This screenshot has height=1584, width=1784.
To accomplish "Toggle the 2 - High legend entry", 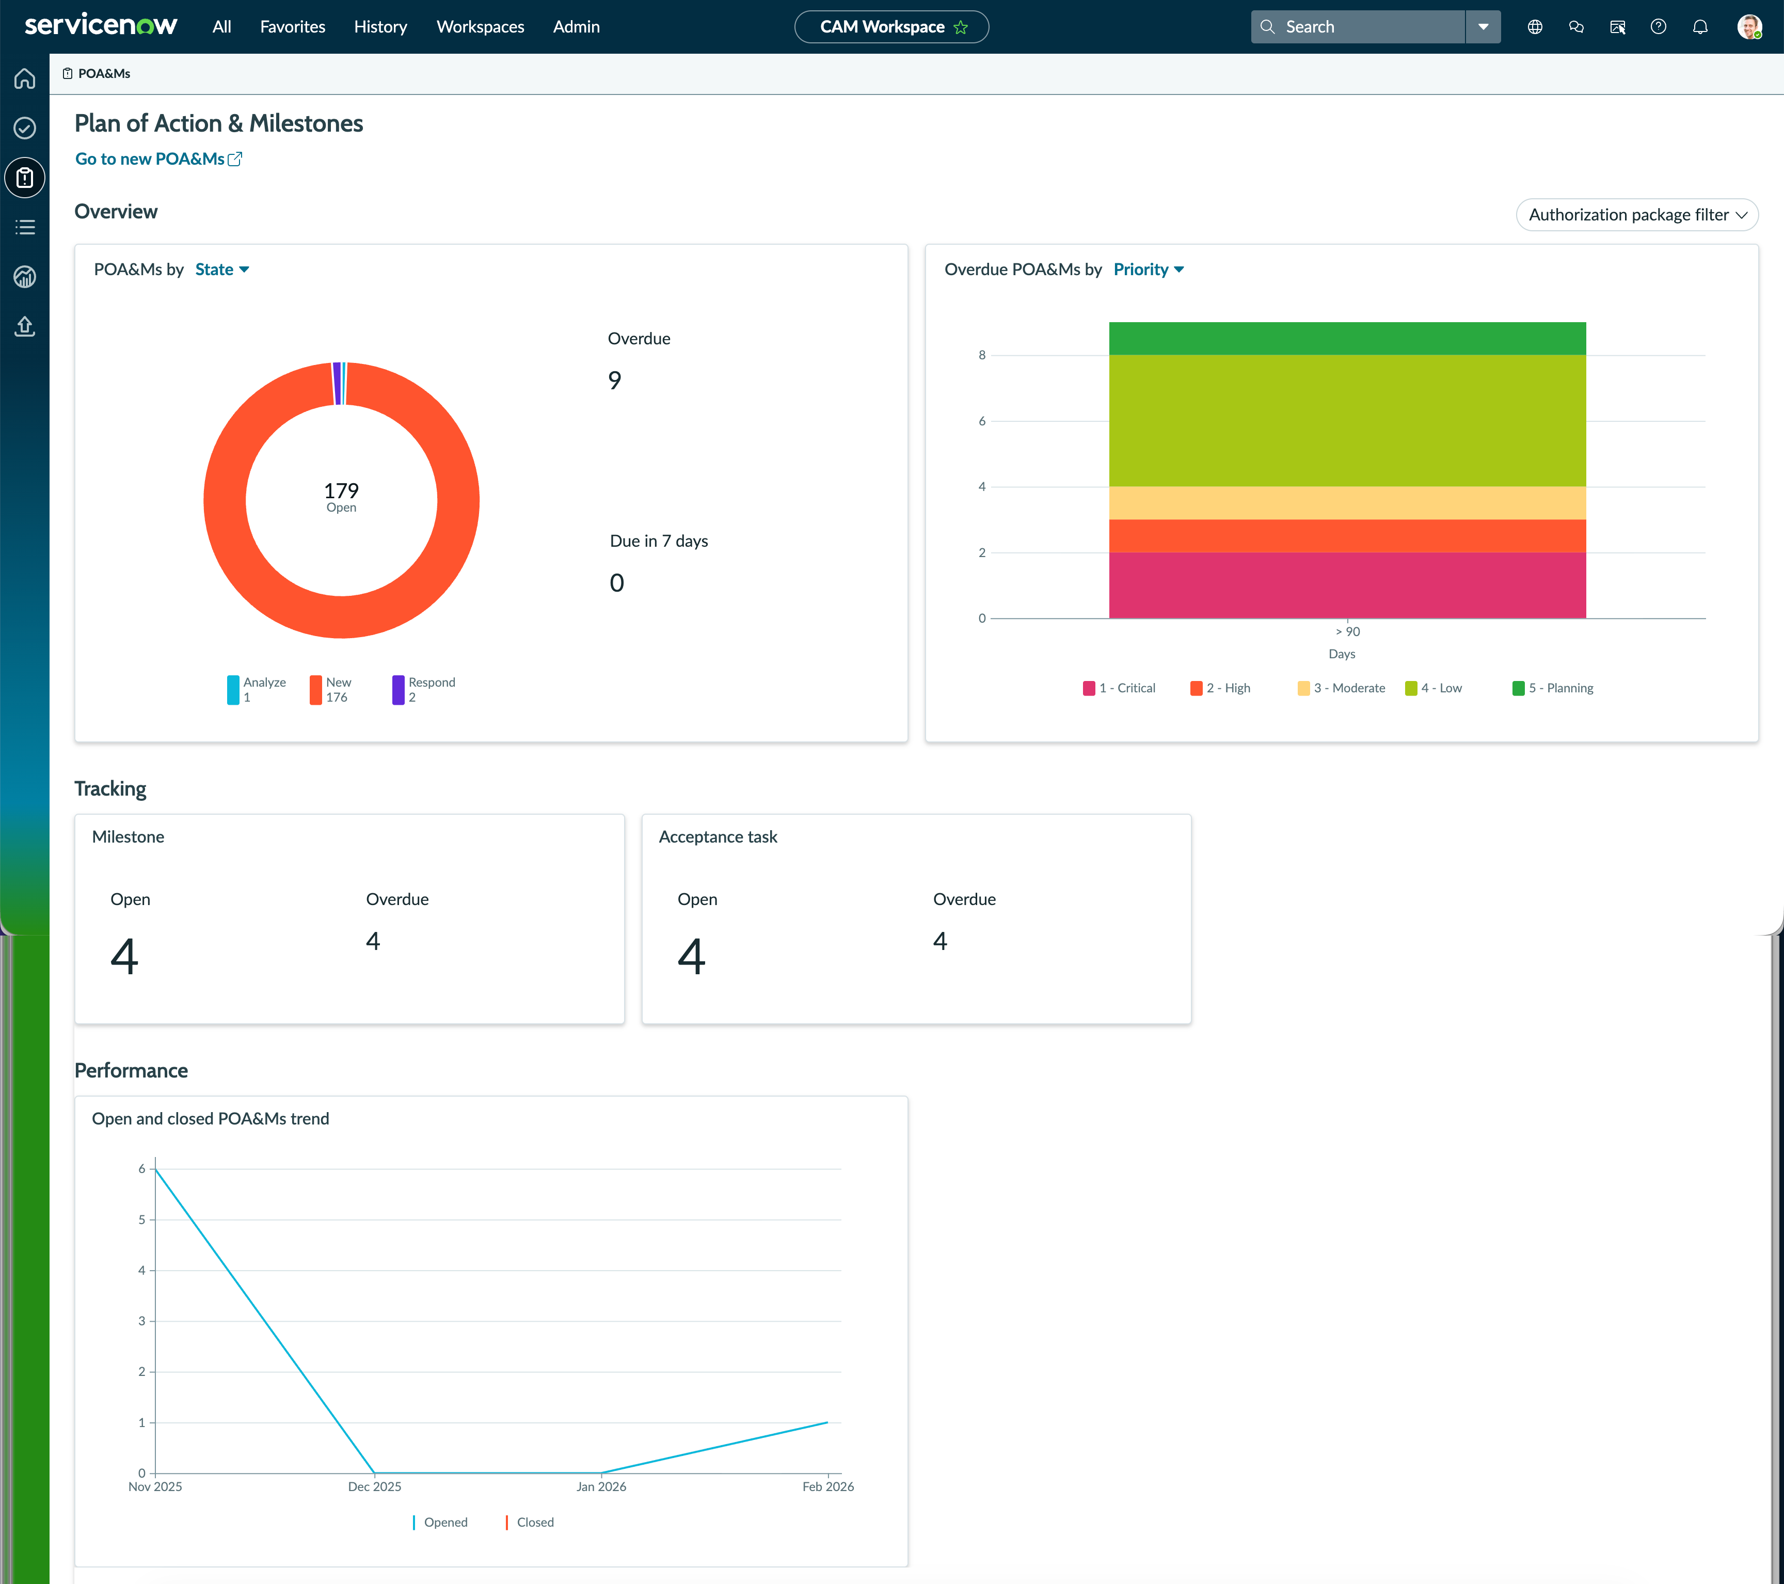I will [1220, 688].
